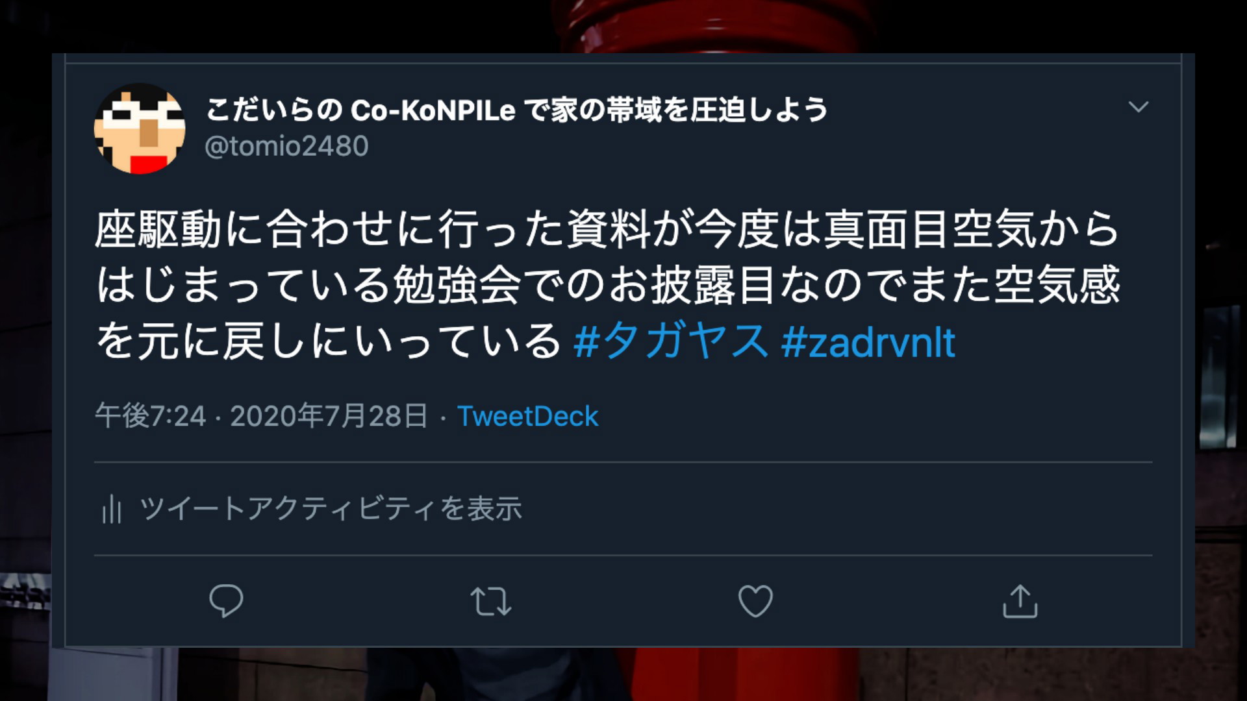Click the tweet text を元に戻しにいっている

point(329,342)
